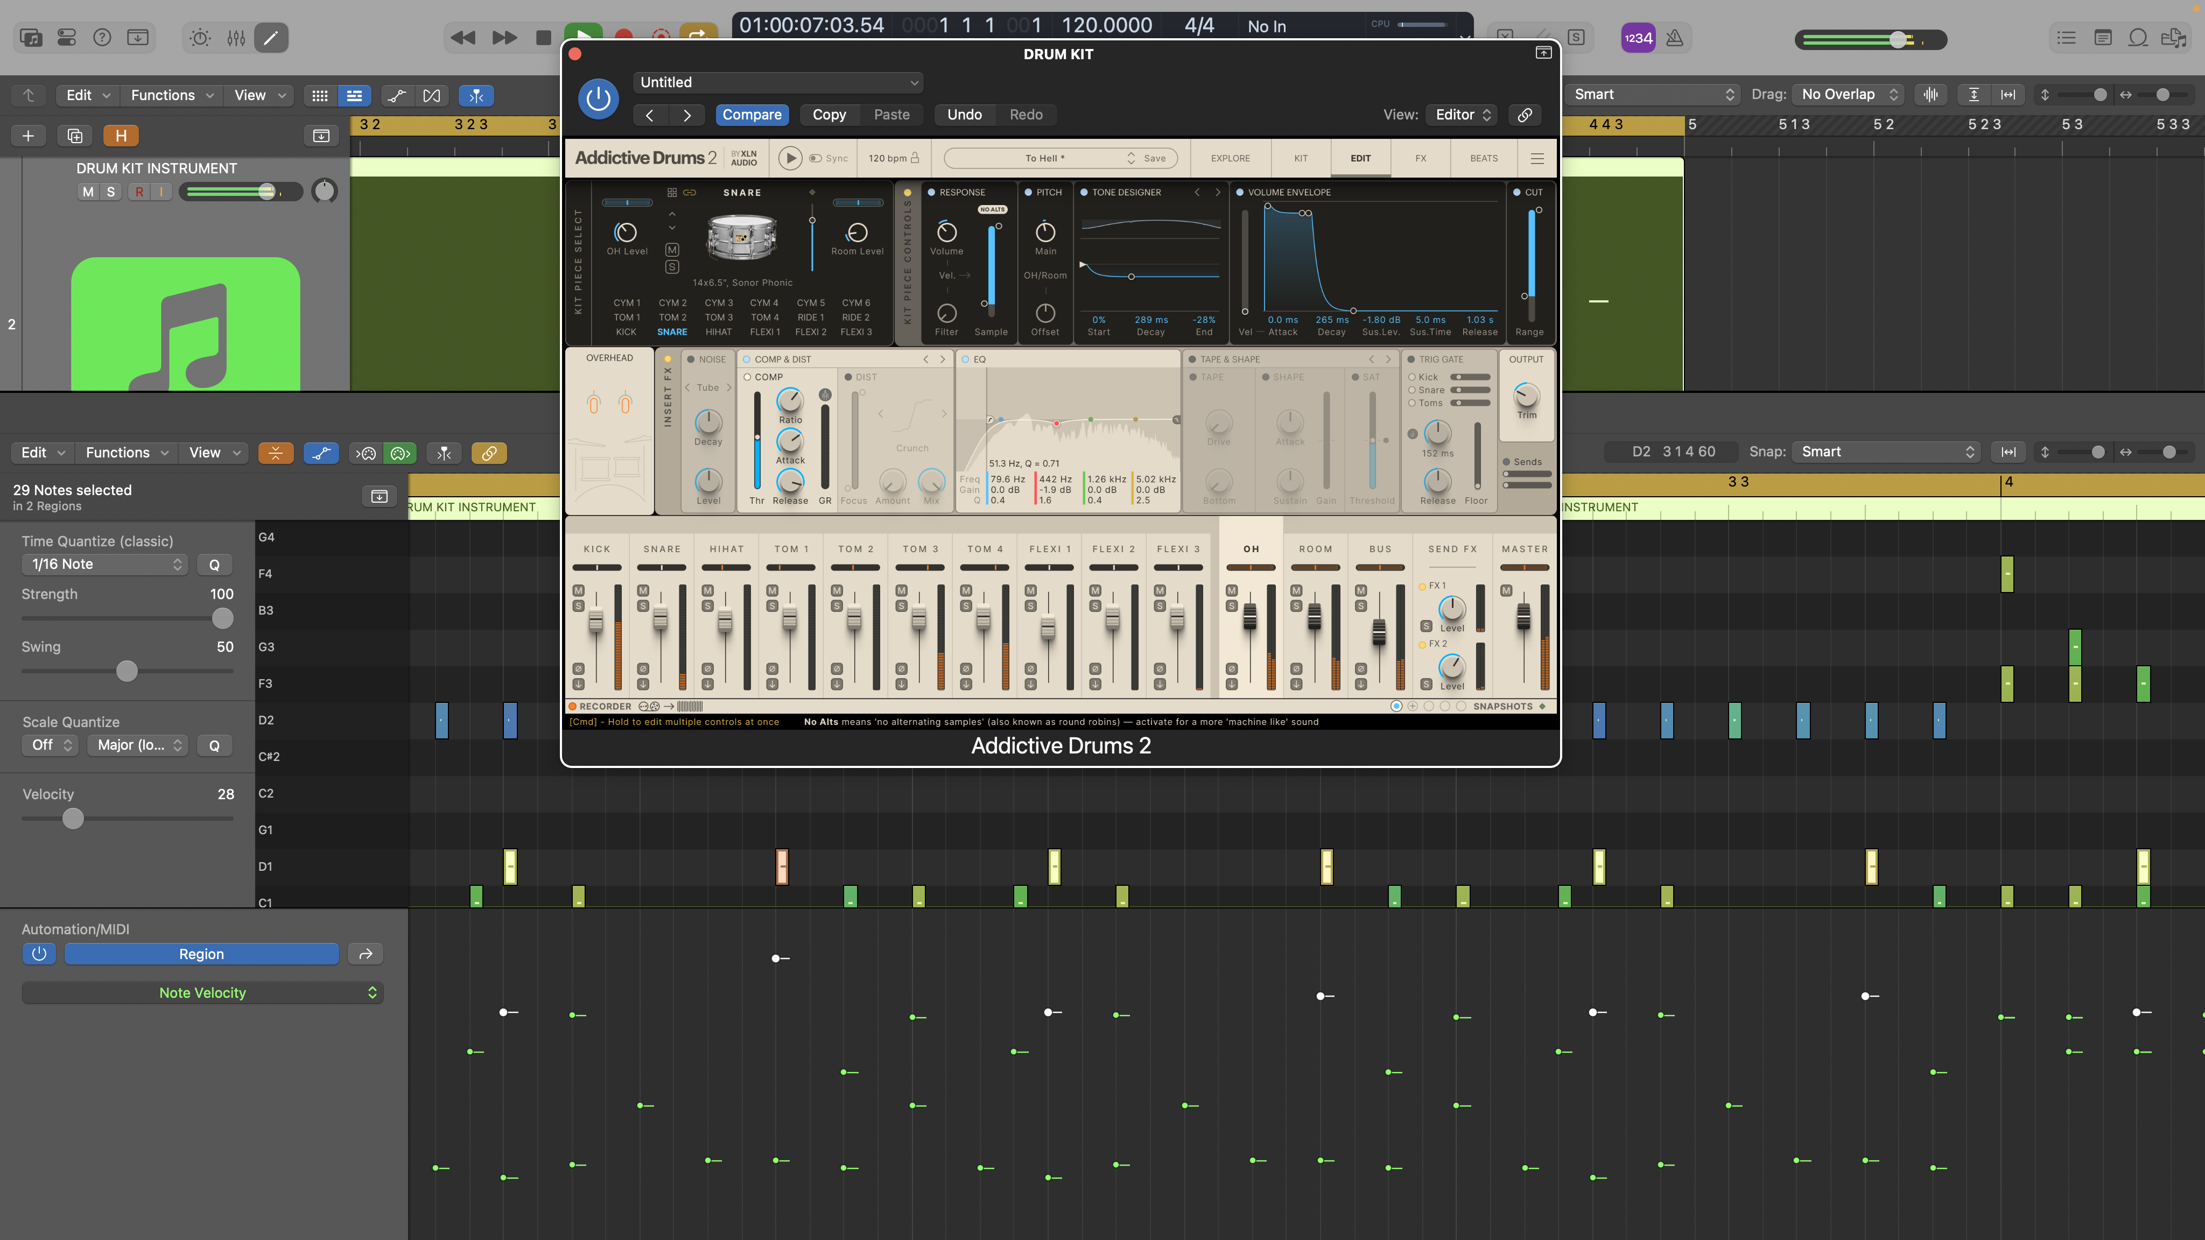This screenshot has width=2205, height=1240.
Task: Click the plugin link chain icon
Action: tap(1525, 115)
